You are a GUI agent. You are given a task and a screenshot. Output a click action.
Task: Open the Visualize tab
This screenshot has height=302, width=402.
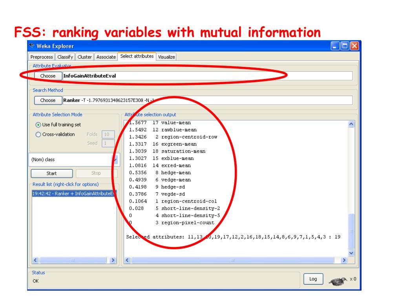point(166,57)
